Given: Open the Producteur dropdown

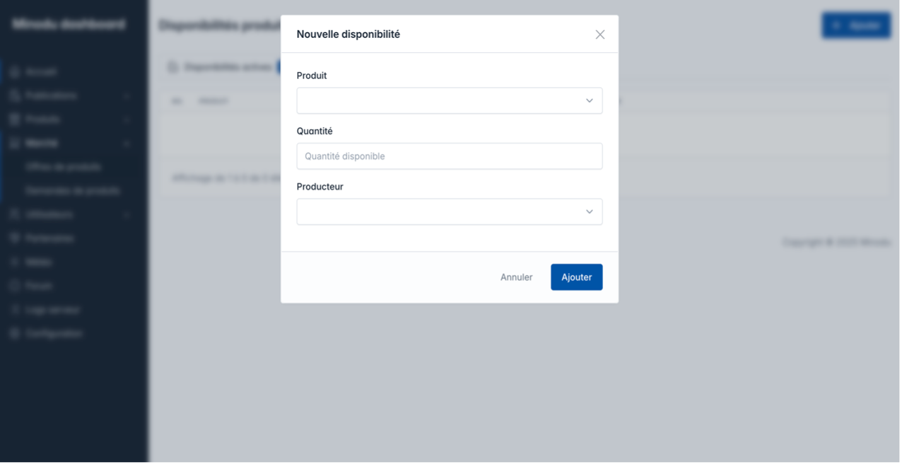Looking at the screenshot, I should click(x=449, y=212).
